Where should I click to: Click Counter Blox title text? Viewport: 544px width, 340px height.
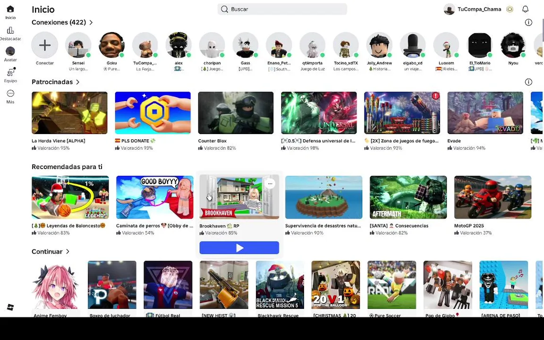click(212, 141)
